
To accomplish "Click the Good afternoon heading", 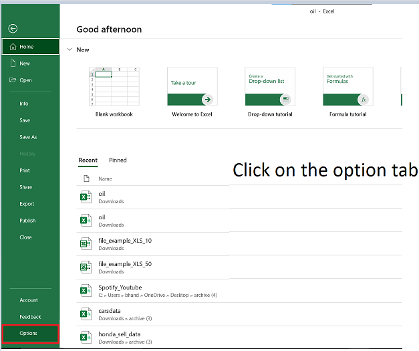I will (109, 29).
